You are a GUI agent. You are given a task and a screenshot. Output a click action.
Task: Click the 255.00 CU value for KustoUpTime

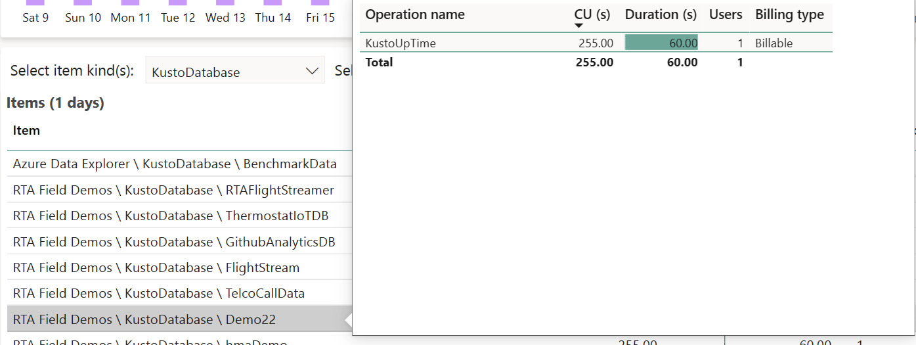pyautogui.click(x=596, y=43)
